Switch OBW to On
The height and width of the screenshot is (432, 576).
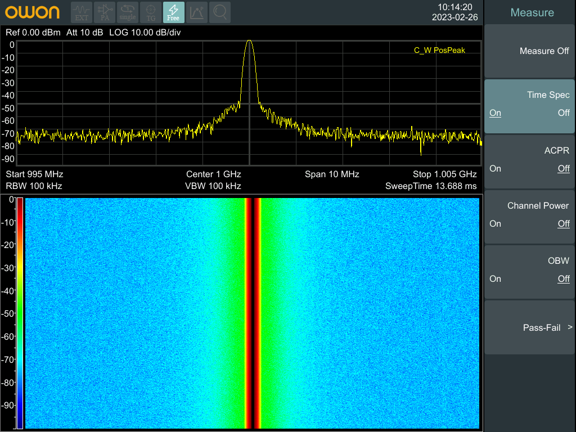[x=495, y=279]
